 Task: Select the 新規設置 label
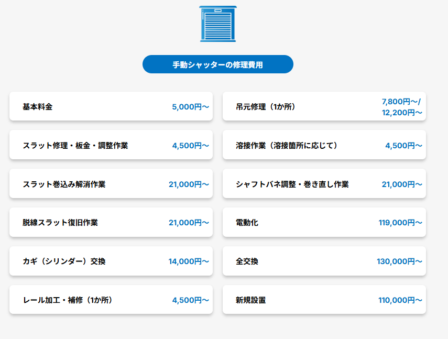pos(251,300)
